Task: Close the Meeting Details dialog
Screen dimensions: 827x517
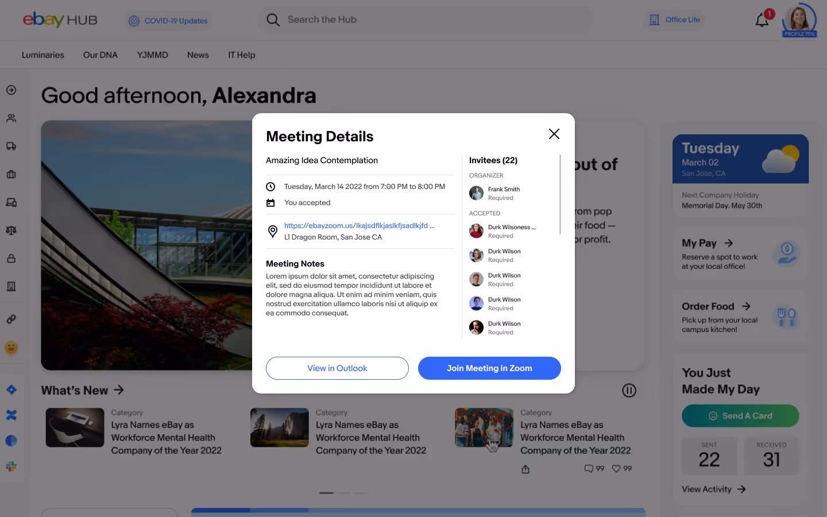Action: click(554, 134)
